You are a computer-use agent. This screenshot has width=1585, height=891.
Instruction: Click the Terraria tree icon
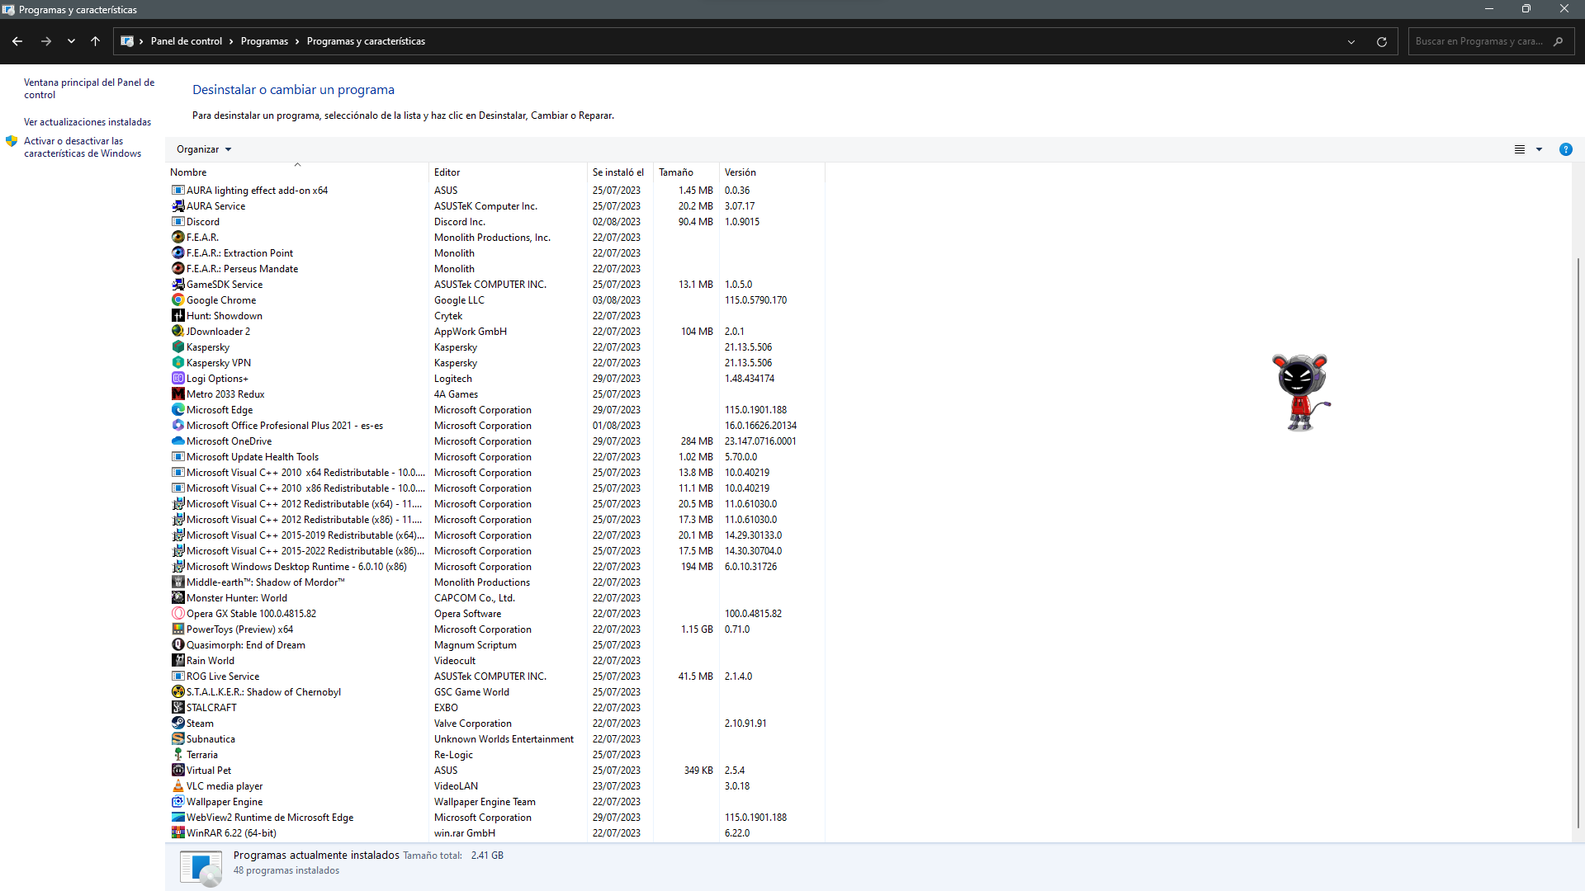coord(177,754)
